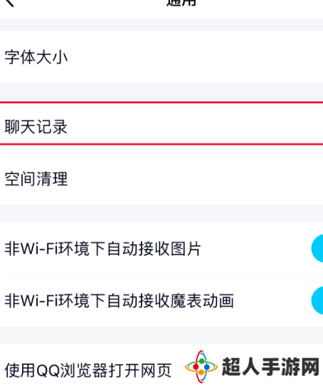Go back using the top-left arrow
Image resolution: width=323 pixels, height=385 pixels.
coord(9,2)
